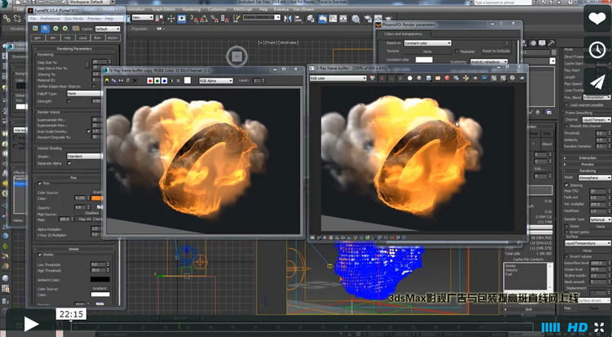612x337 pixels.
Task: Click the fullscreen icon in video player
Action: click(601, 327)
